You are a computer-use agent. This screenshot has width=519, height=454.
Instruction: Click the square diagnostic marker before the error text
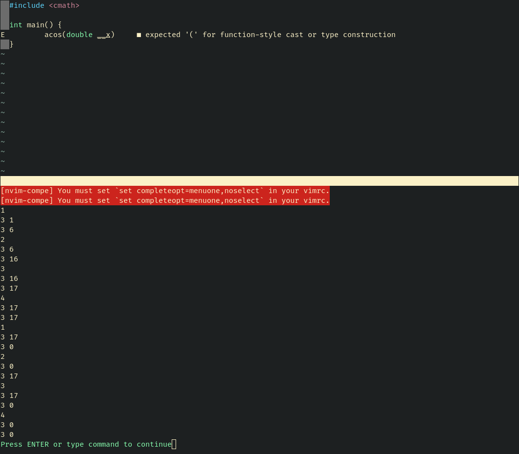point(139,35)
